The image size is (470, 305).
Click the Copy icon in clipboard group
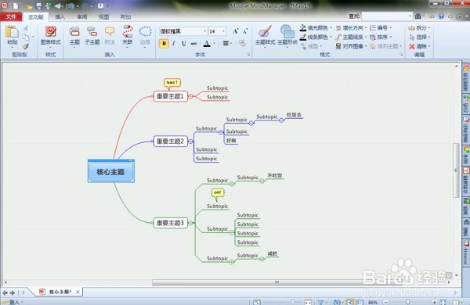pos(26,37)
